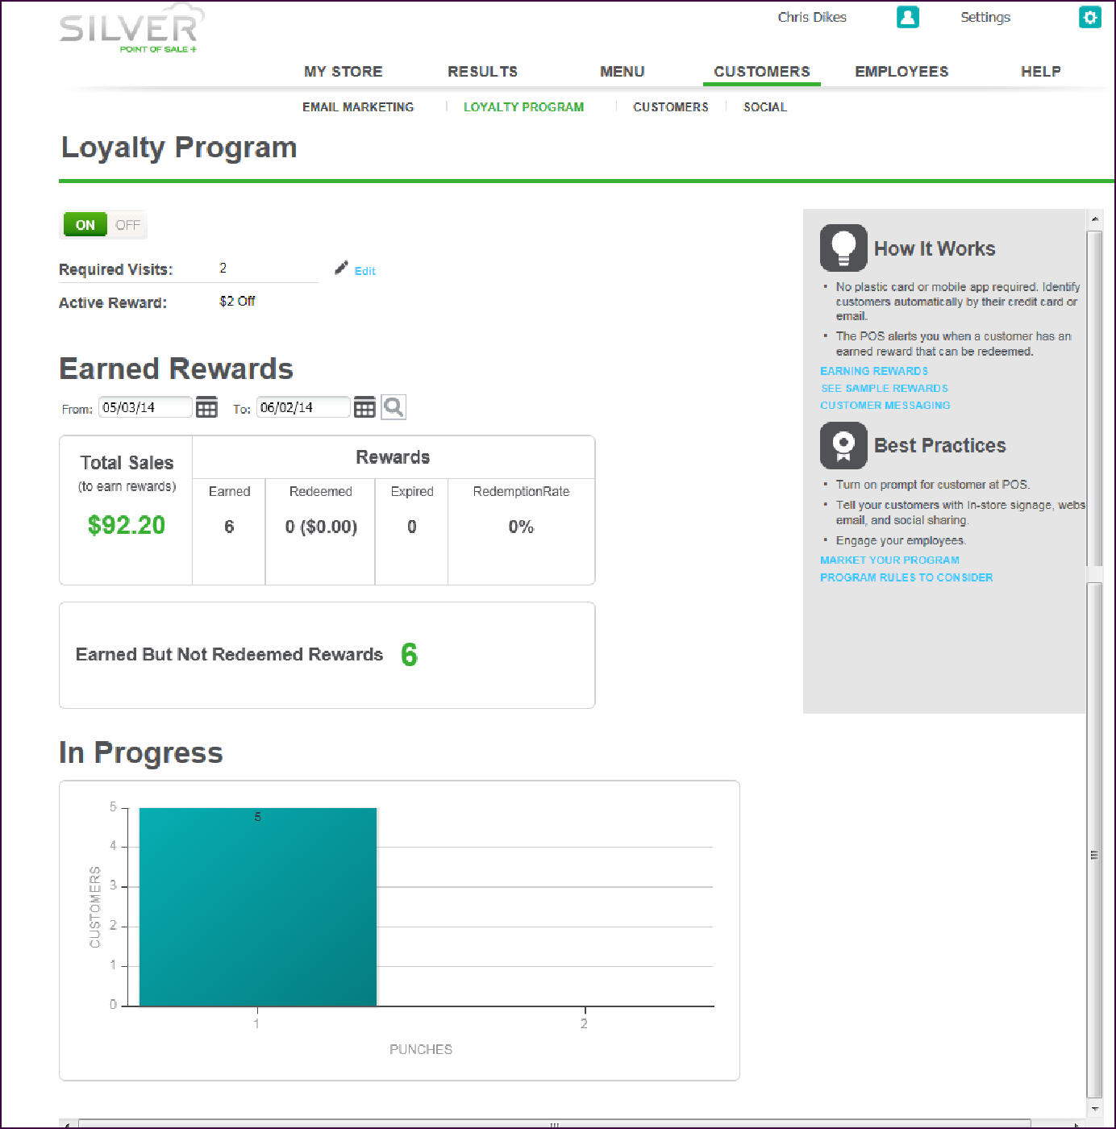
Task: Click the In Progress heading
Action: tap(141, 752)
